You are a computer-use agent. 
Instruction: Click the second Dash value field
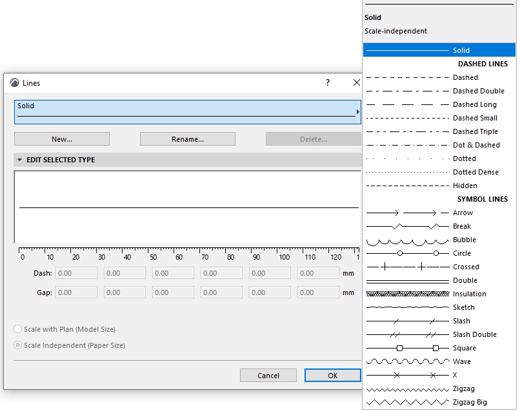(x=125, y=273)
